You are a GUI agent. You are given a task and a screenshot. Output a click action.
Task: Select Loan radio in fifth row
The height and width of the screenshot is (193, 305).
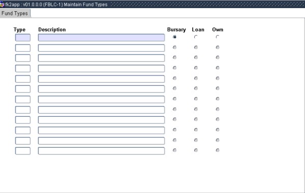click(196, 78)
